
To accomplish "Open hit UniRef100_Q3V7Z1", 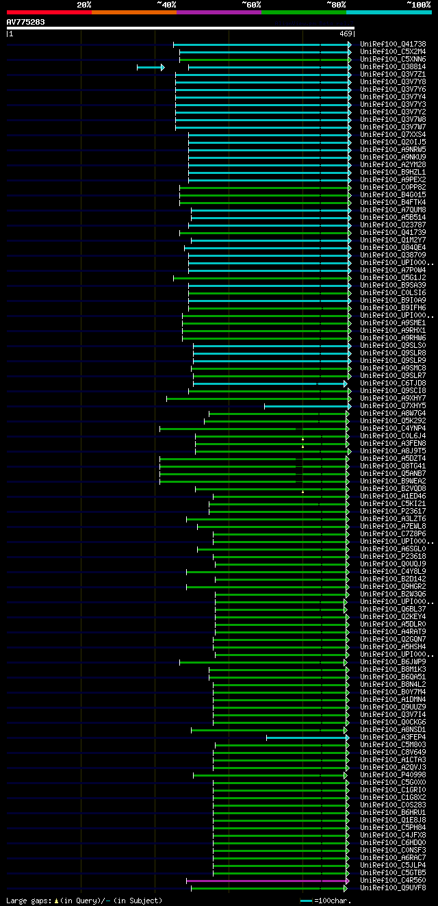I will (x=393, y=74).
